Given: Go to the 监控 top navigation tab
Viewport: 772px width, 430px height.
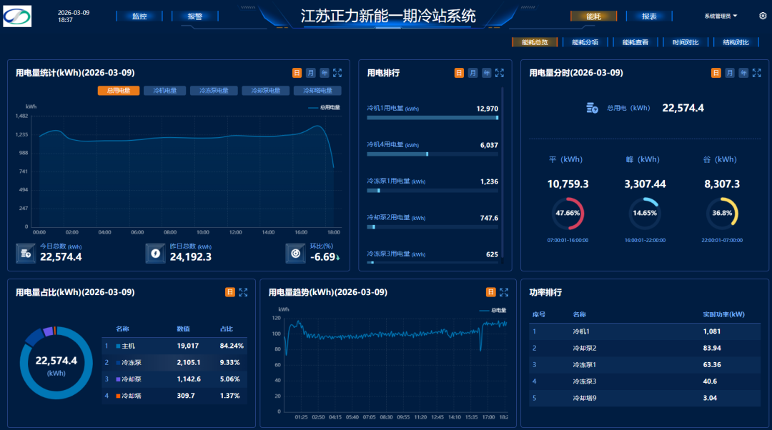Looking at the screenshot, I should click(x=139, y=16).
